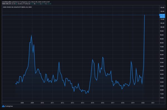
Task: Click the 2010 year label on time axis
Action: 42,103
